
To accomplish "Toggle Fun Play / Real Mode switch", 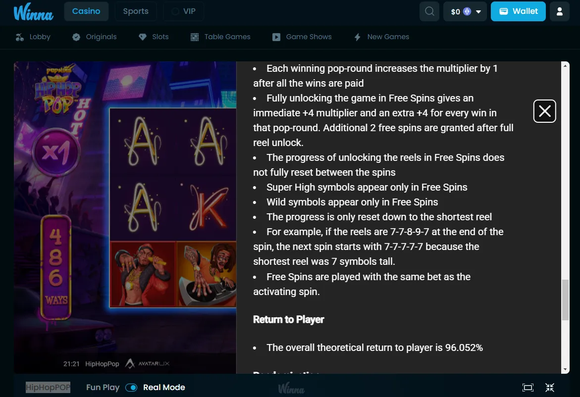I will coord(131,388).
